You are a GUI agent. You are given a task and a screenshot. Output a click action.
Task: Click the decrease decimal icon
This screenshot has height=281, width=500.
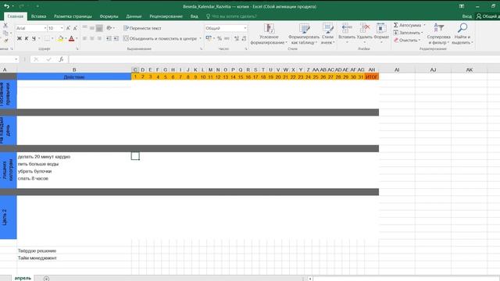(x=244, y=38)
